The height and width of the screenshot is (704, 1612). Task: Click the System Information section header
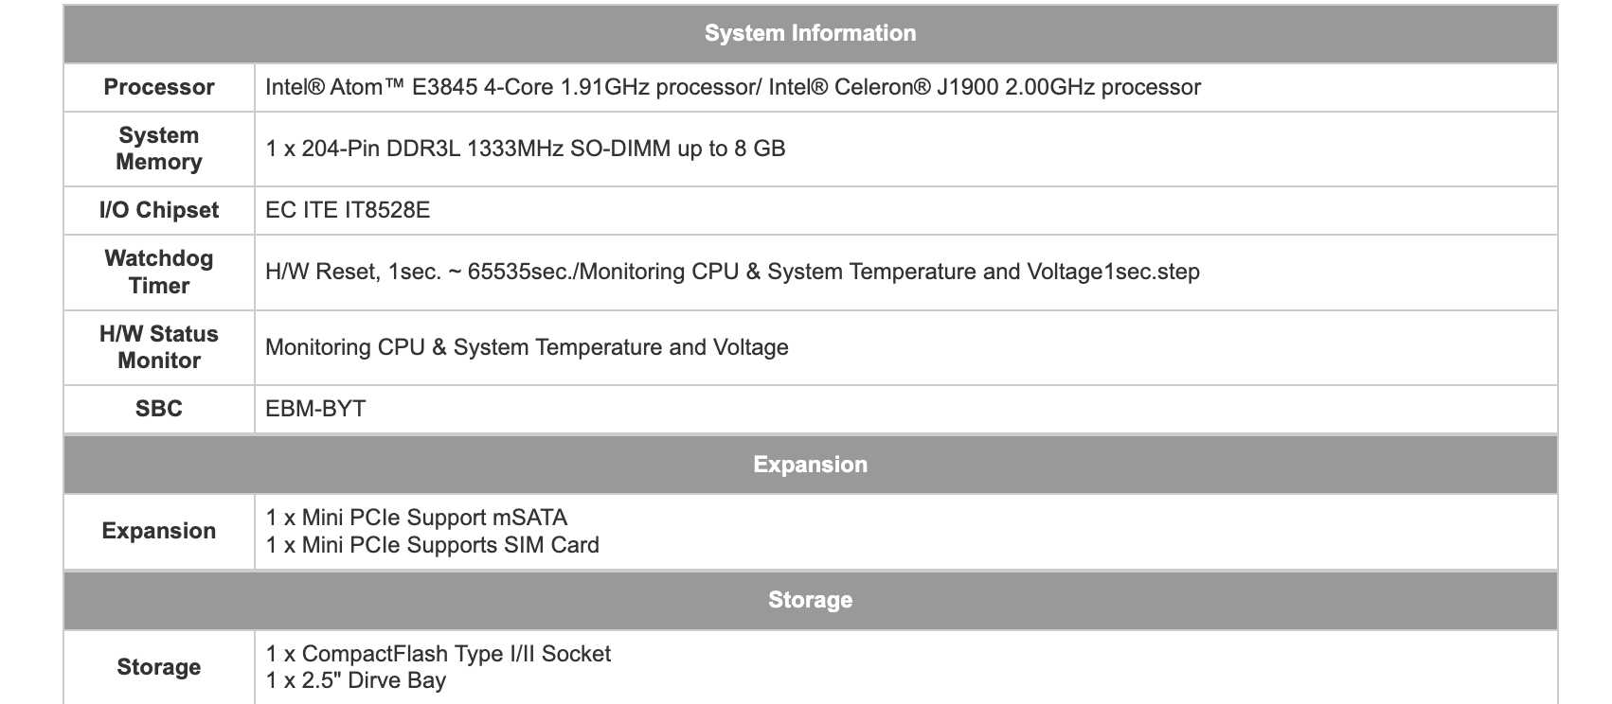[x=810, y=33]
